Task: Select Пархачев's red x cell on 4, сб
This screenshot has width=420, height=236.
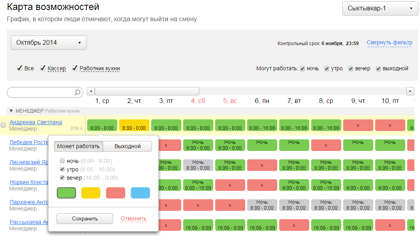Action: (x=198, y=205)
